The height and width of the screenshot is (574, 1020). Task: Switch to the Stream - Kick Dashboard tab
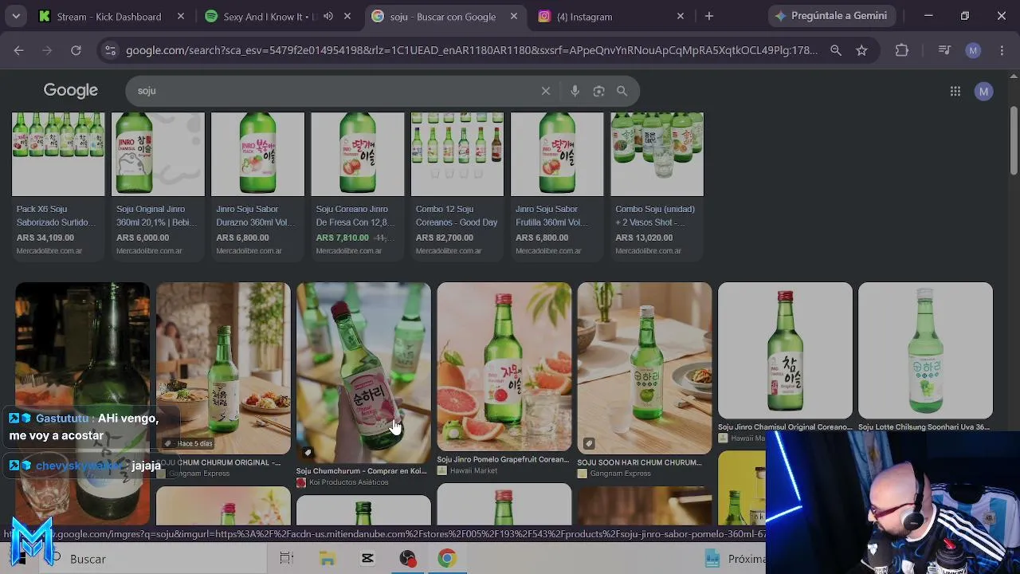(112, 16)
